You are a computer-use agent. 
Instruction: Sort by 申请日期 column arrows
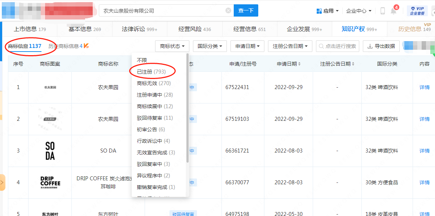coord(299,64)
